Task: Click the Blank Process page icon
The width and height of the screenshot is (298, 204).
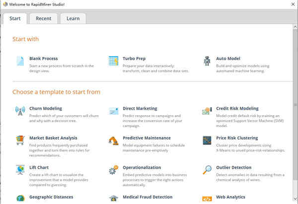Action: coord(20,61)
